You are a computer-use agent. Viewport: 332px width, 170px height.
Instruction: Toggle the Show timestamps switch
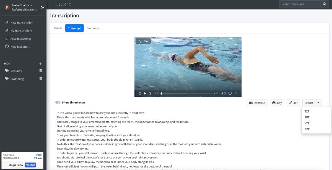[x=58, y=103]
